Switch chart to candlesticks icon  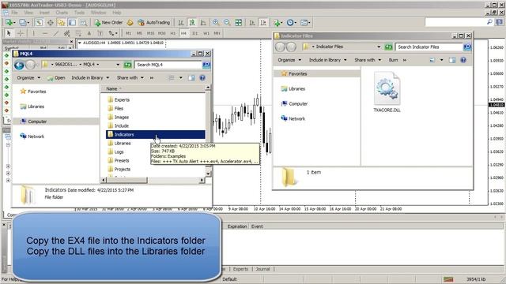(192, 23)
